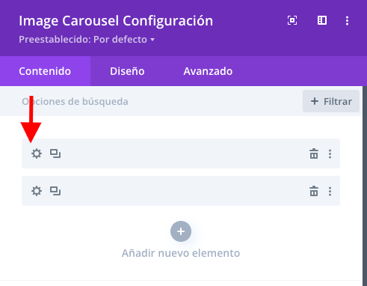Snap modal to sidebar via columns icon
Image resolution: width=367 pixels, height=286 pixels.
click(x=322, y=20)
